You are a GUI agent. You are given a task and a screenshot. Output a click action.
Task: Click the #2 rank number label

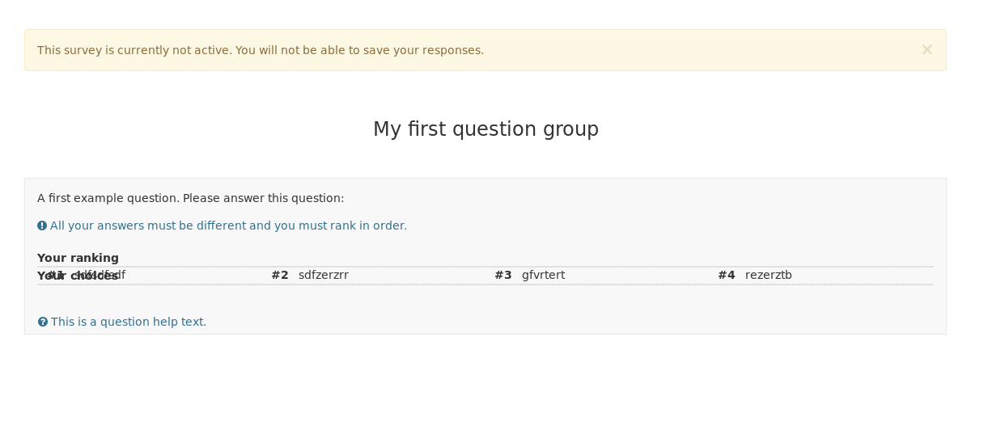[280, 276]
